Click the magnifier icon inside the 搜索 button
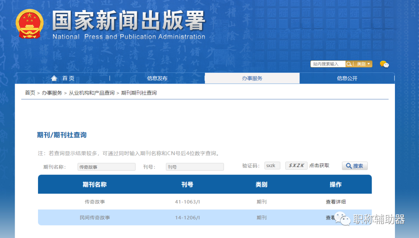The image size is (419, 238). (348, 166)
